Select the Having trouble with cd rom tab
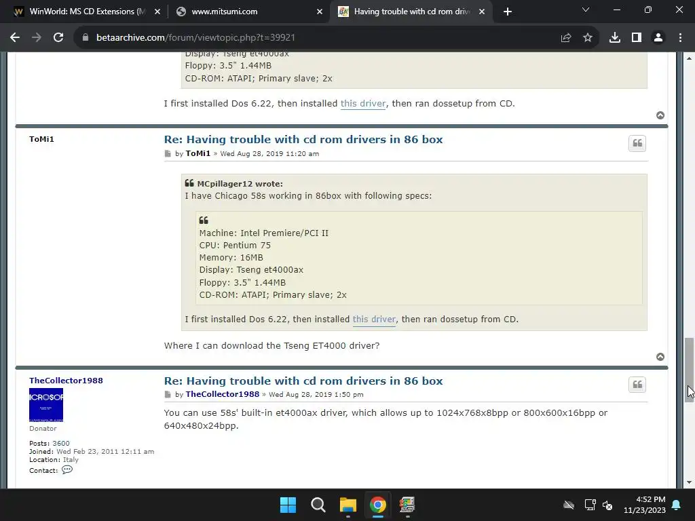Viewport: 695px width, 521px height. (x=412, y=12)
